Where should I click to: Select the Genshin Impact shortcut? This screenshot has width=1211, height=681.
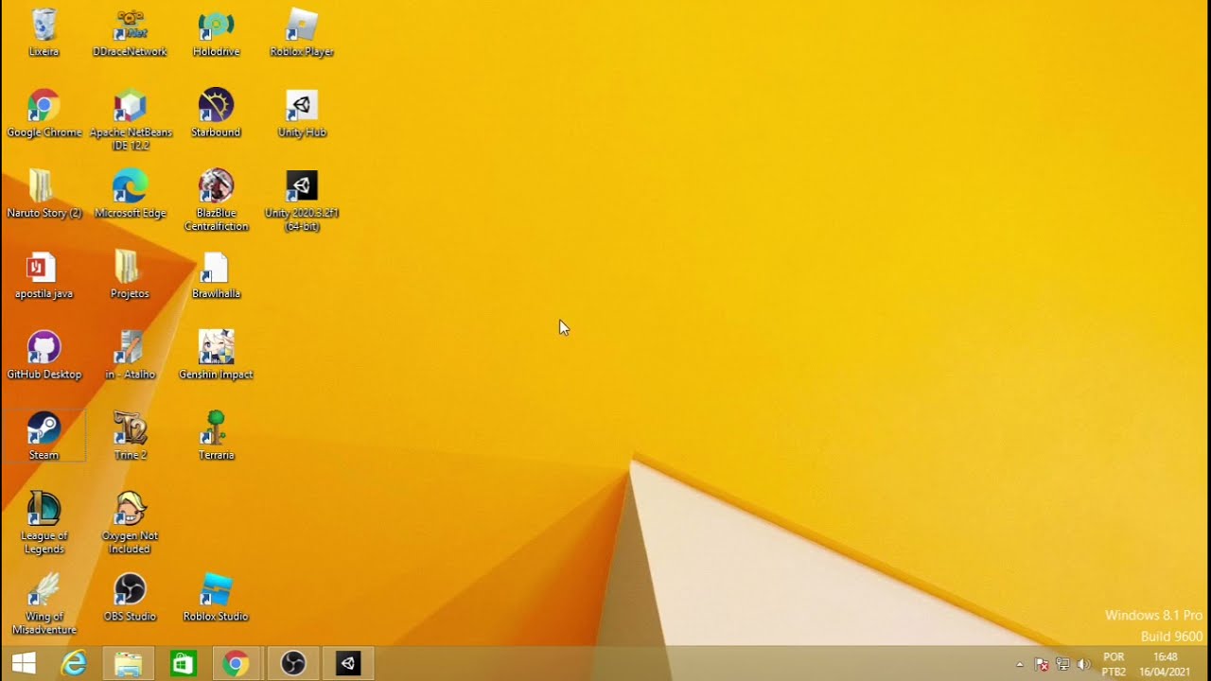pyautogui.click(x=216, y=357)
